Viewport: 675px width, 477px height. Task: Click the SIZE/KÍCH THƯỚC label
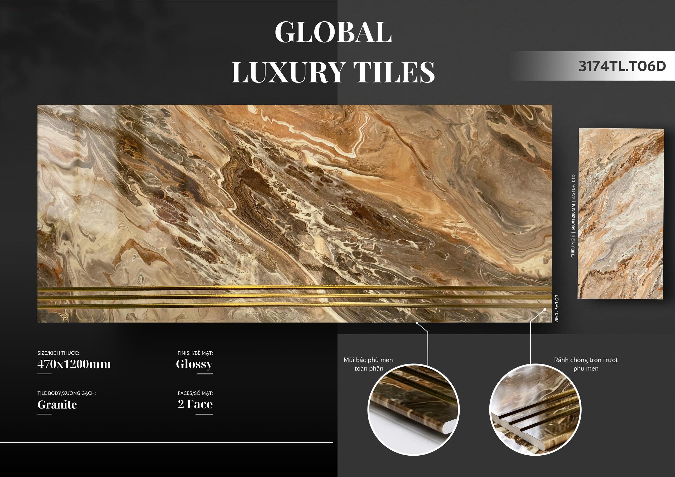point(58,353)
